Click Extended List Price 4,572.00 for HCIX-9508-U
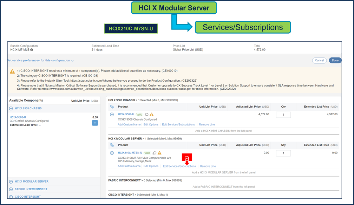The image size is (354, 205). coord(332,114)
